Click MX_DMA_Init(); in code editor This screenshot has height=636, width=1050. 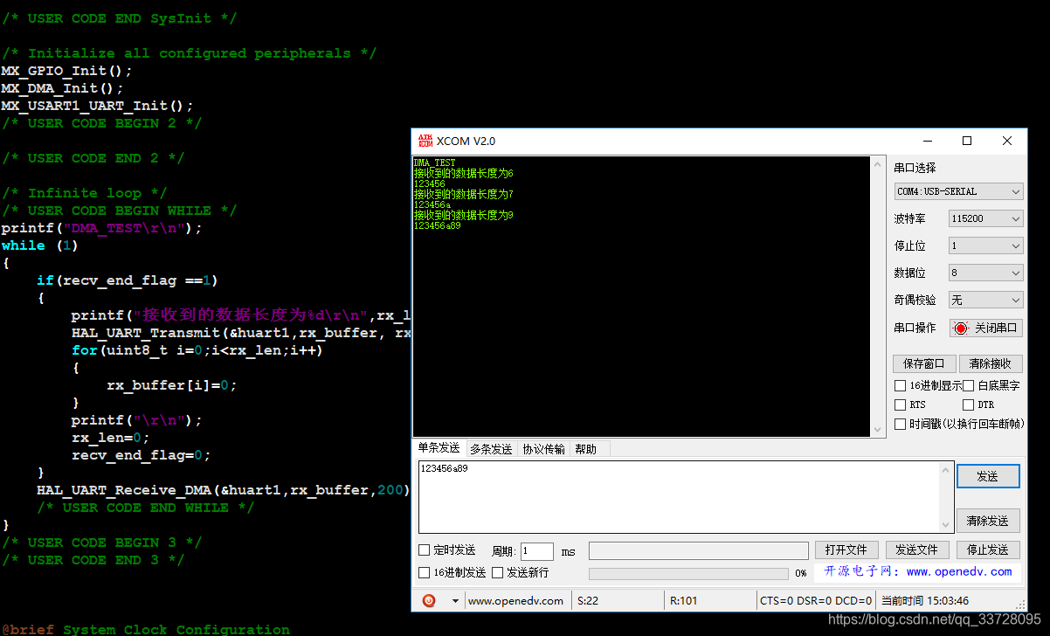[62, 88]
